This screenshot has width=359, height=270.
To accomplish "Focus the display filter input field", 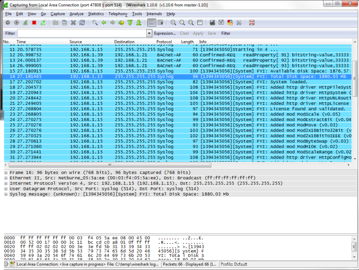I will coord(82,33).
